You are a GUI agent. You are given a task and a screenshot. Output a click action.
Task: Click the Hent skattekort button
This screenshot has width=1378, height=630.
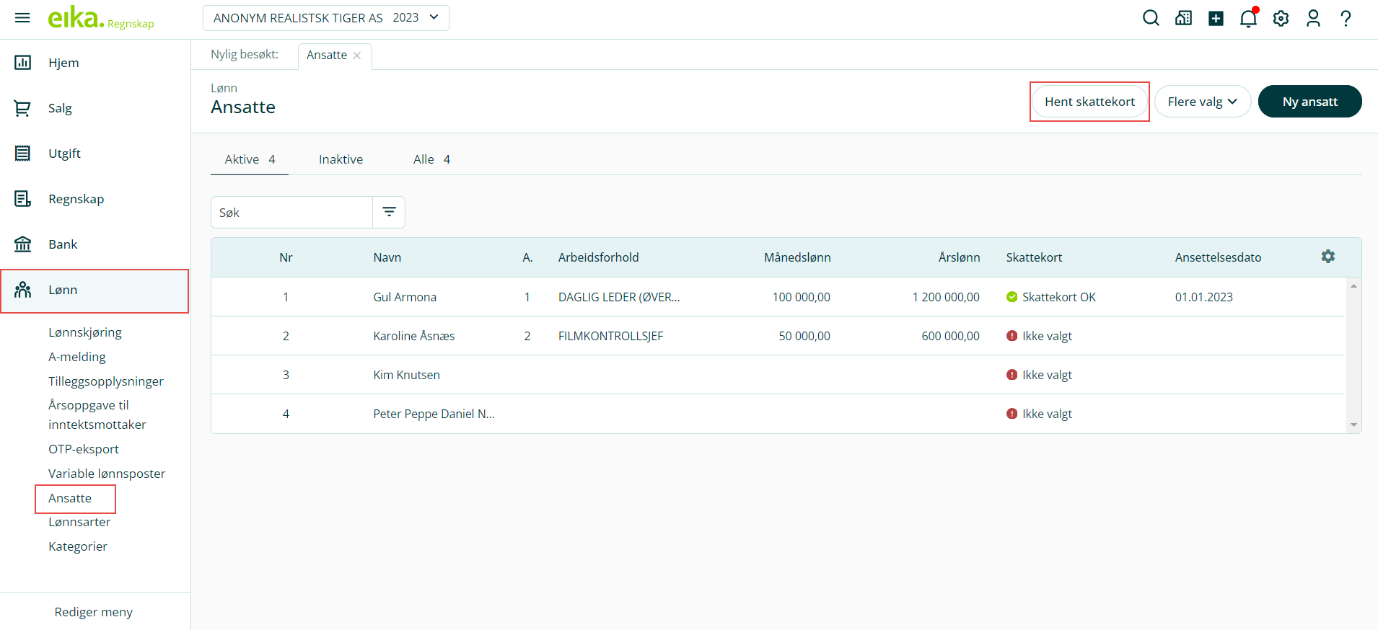click(x=1089, y=102)
